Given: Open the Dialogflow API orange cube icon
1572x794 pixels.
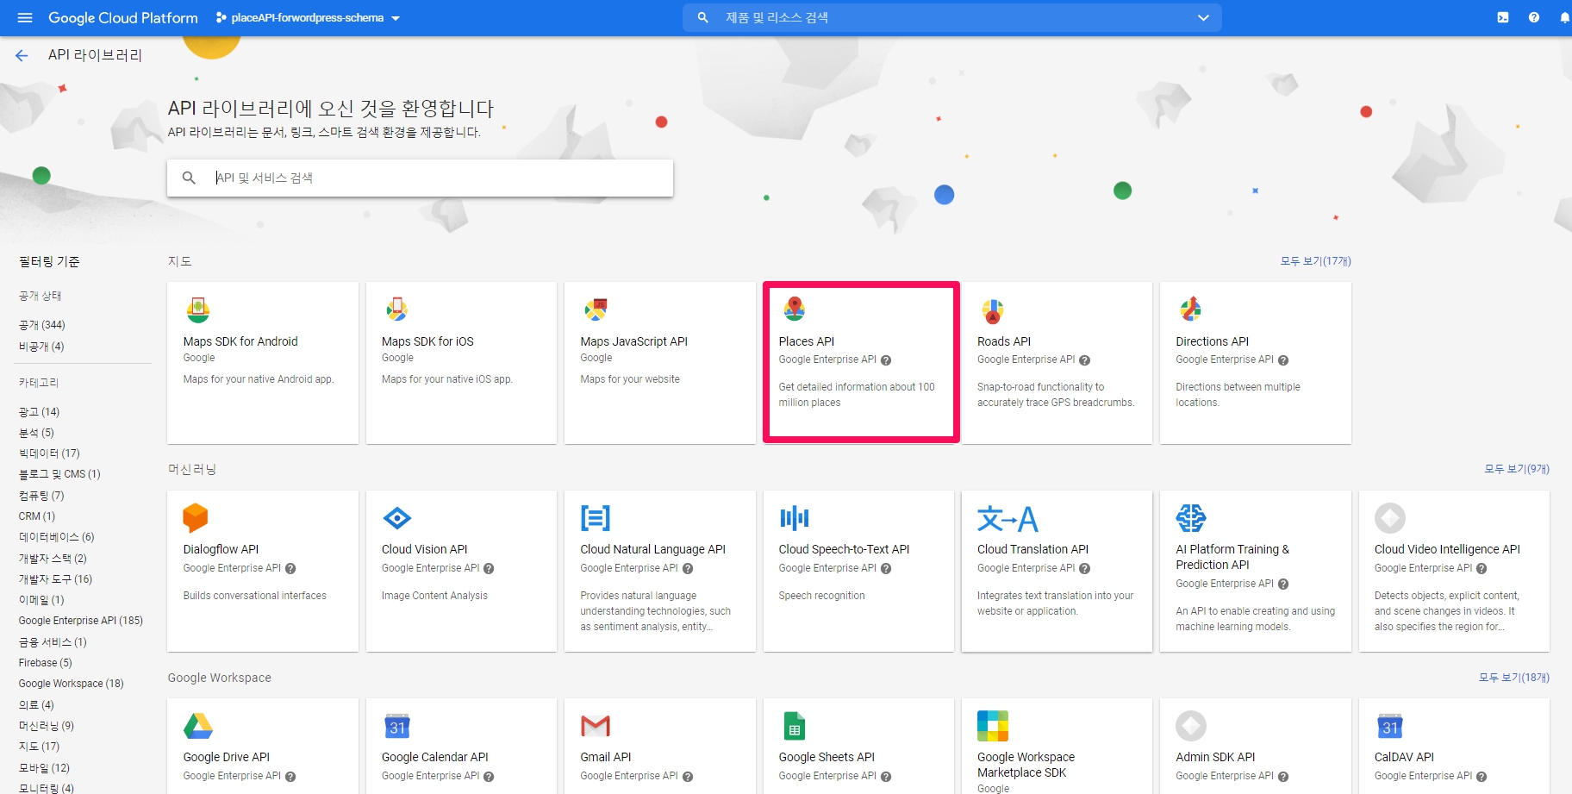Looking at the screenshot, I should point(196,517).
